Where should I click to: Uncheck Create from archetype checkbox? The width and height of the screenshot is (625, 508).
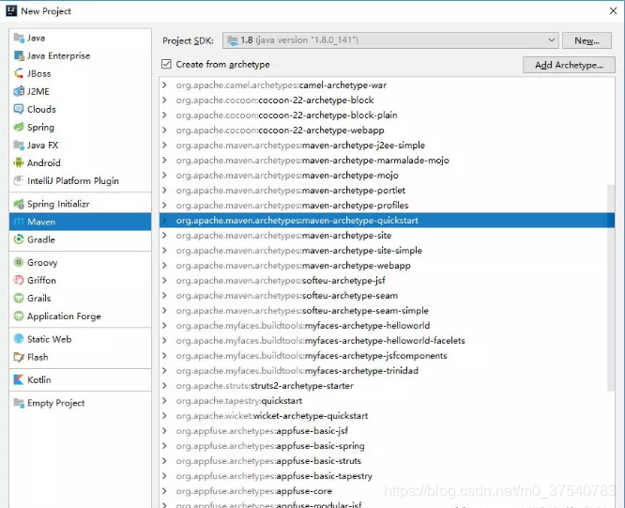point(166,64)
